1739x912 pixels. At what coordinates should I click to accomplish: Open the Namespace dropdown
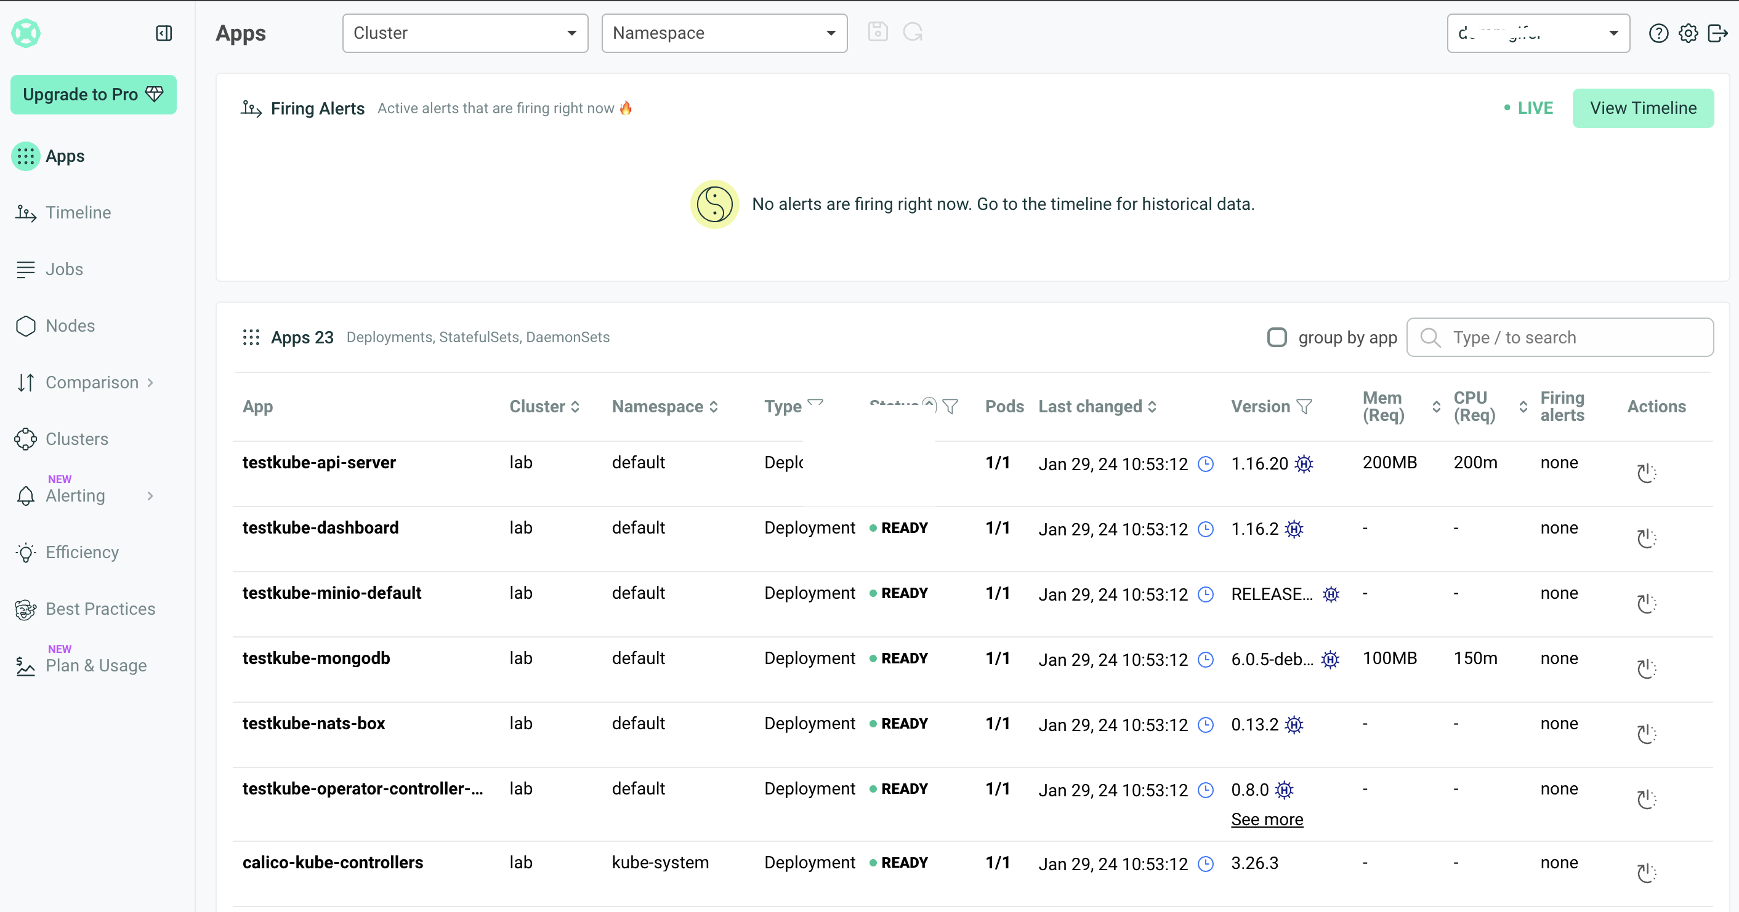pyautogui.click(x=724, y=33)
